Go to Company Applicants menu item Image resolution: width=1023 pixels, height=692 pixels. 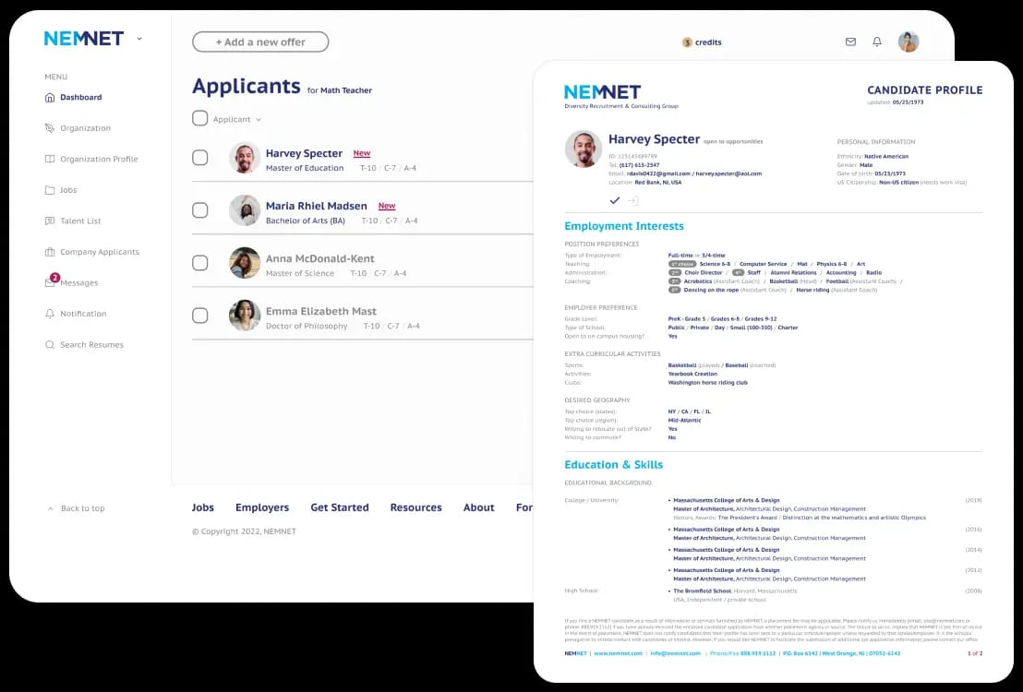click(92, 252)
